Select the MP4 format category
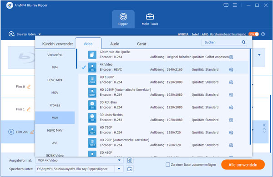Viewport: 273px width, 177px height. [x=55, y=67]
